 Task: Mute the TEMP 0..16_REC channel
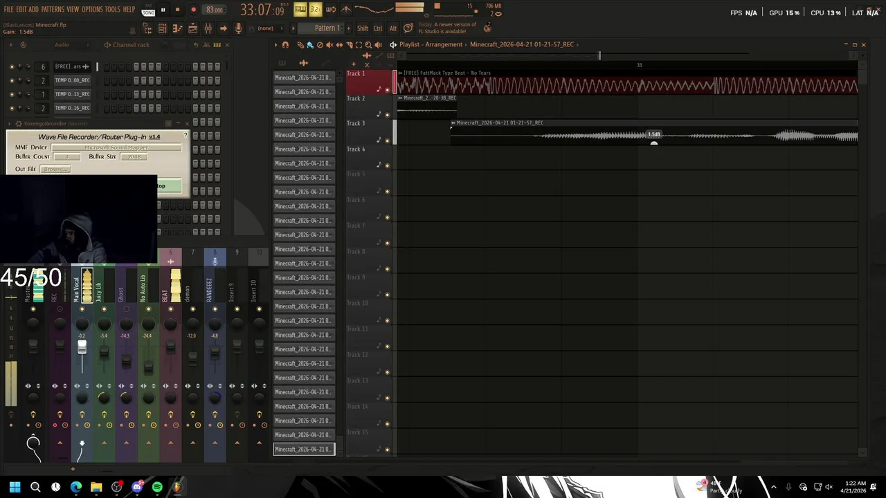[x=12, y=109]
